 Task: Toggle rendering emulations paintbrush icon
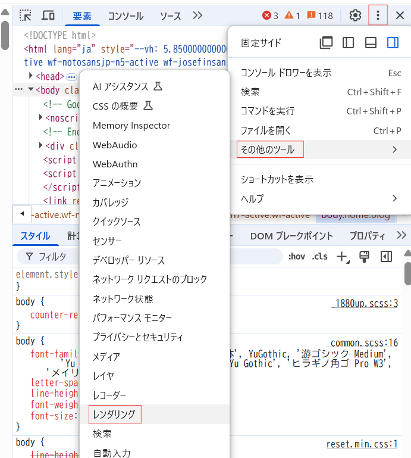(x=364, y=257)
